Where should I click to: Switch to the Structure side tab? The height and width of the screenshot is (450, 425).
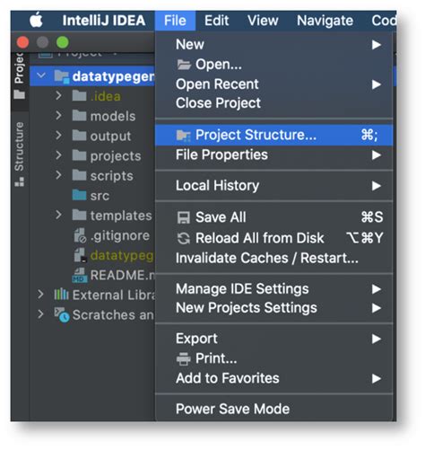[x=20, y=154]
